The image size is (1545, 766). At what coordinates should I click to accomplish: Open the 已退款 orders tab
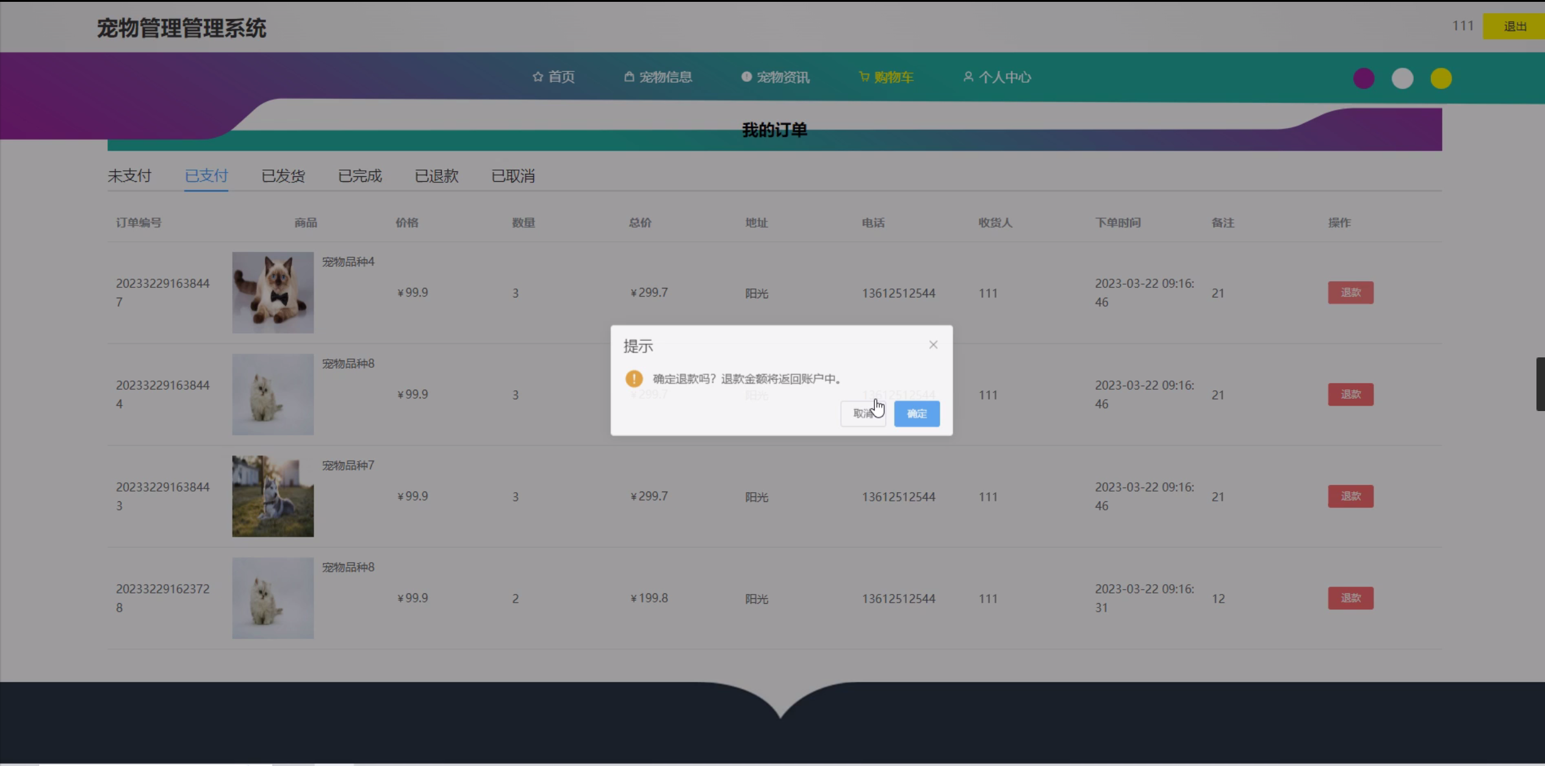[436, 176]
